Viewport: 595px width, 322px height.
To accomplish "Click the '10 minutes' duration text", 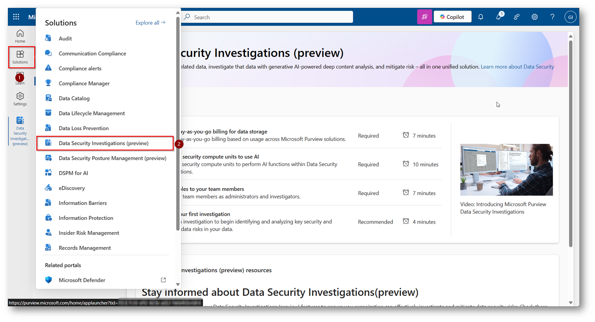I will point(425,165).
